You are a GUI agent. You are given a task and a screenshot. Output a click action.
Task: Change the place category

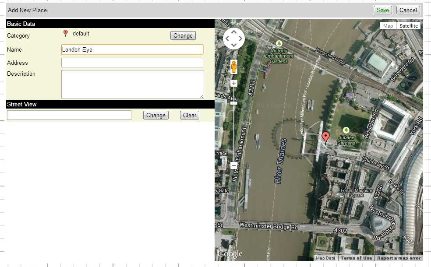tap(183, 35)
